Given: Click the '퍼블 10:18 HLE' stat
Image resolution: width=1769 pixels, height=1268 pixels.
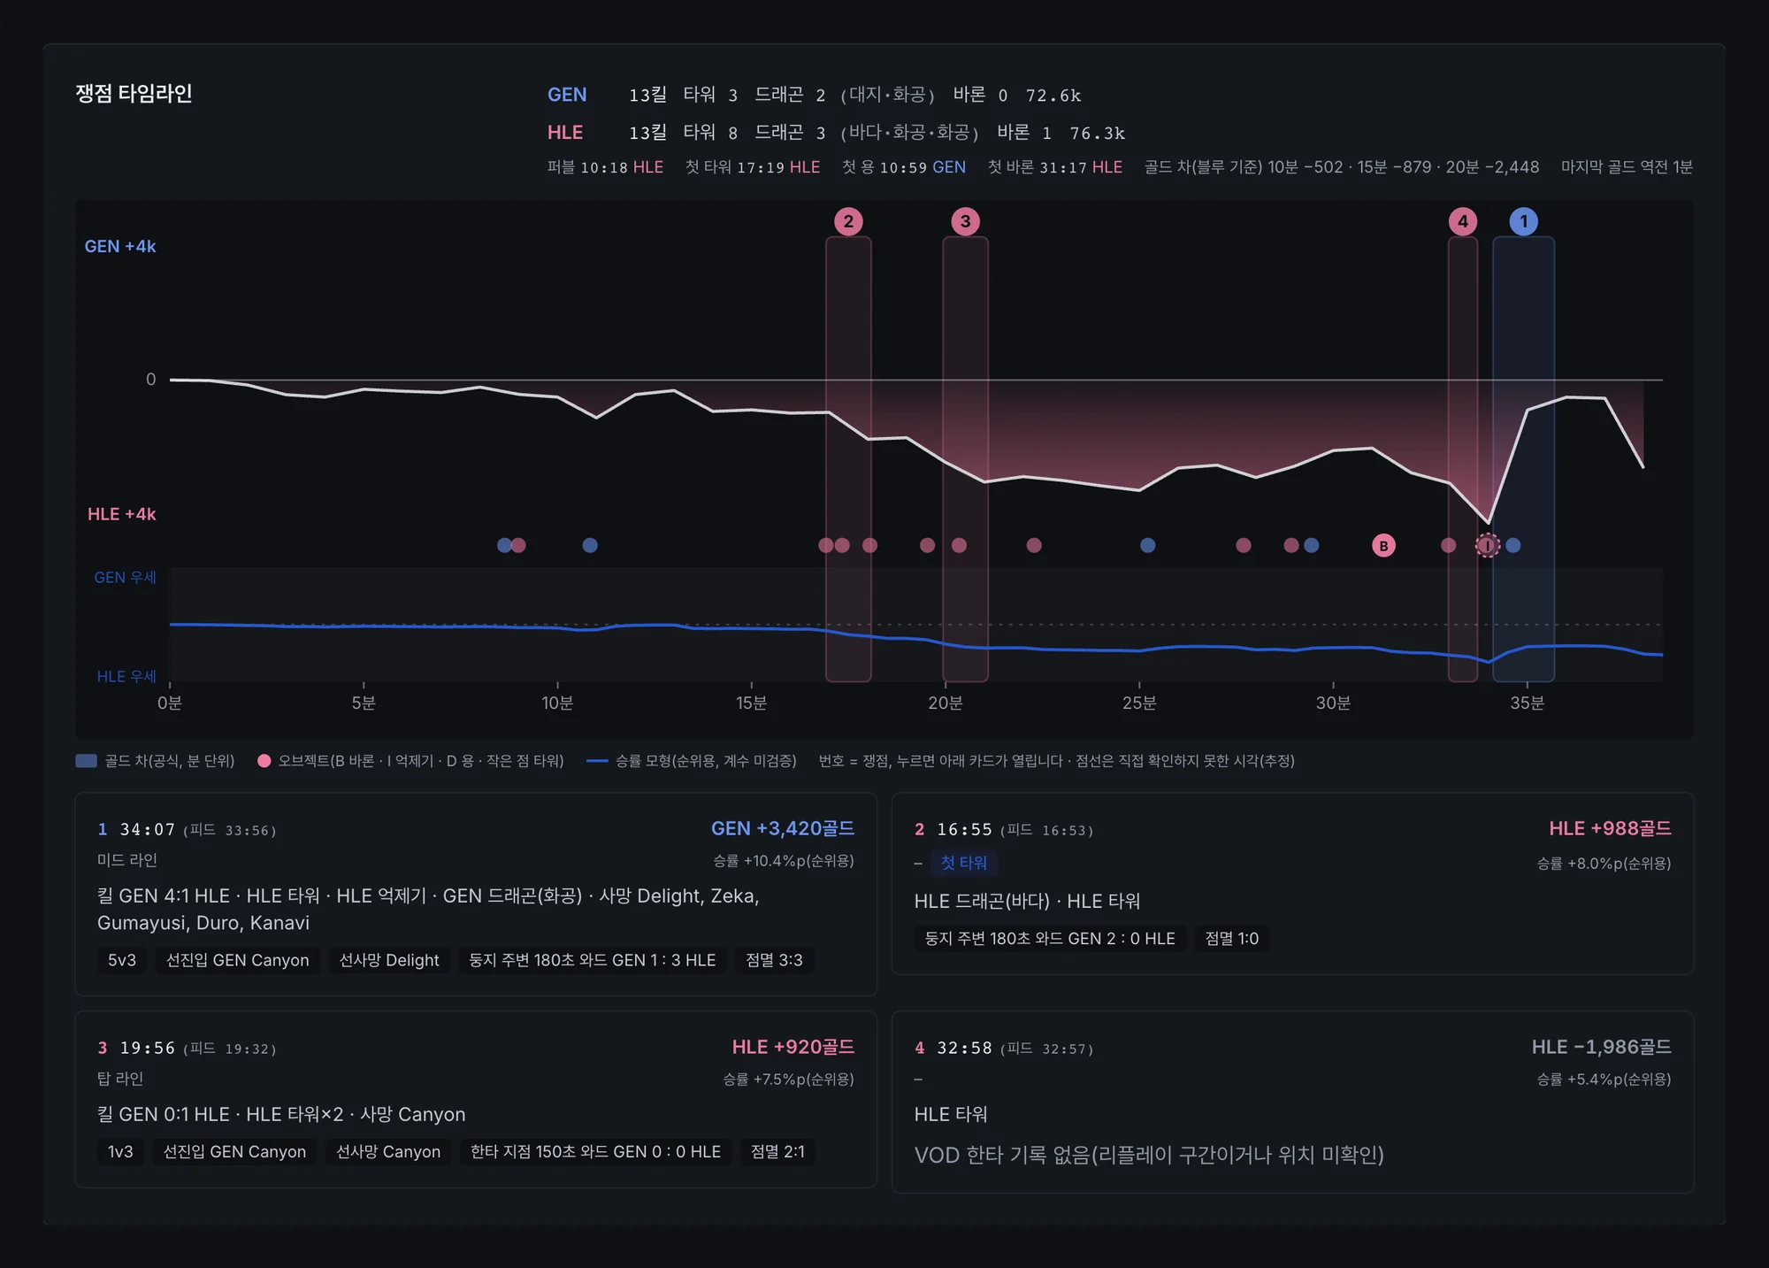Looking at the screenshot, I should click(605, 167).
